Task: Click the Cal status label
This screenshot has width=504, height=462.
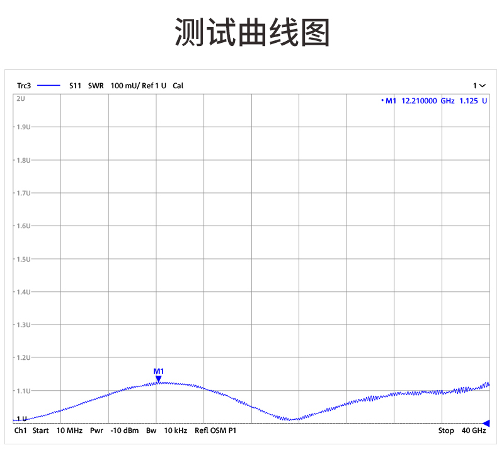Action: (x=178, y=86)
